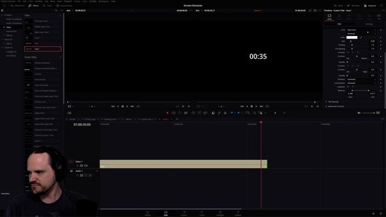Open the Workspace menu
The width and height of the screenshot is (386, 217).
click(104, 1)
